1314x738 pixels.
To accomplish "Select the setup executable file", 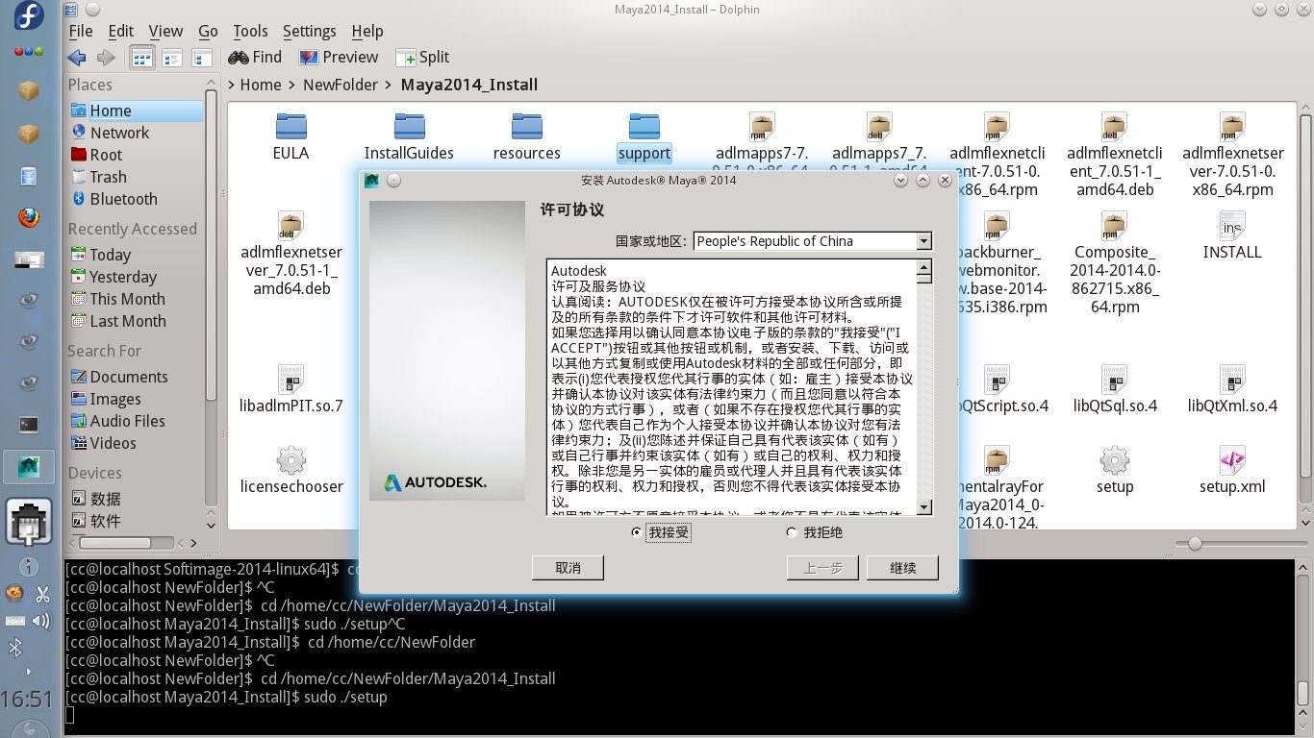I will tap(1115, 469).
